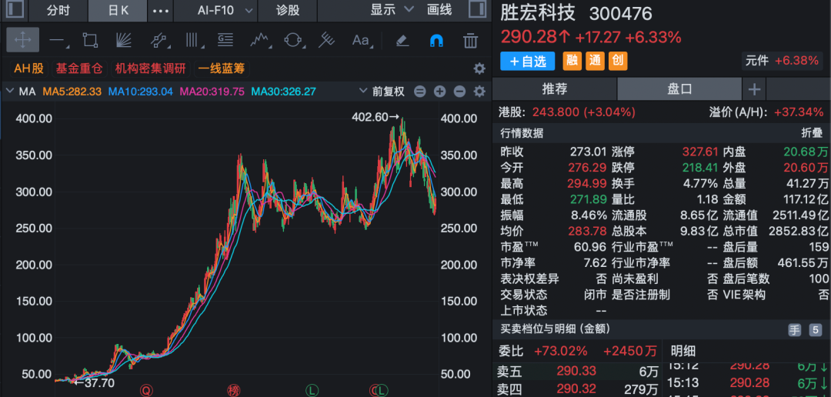Click the orange 创 badge
Image resolution: width=831 pixels, height=397 pixels.
[618, 61]
